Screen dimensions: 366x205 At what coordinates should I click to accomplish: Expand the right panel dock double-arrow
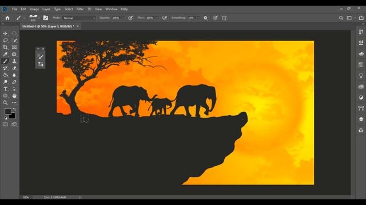click(x=363, y=24)
